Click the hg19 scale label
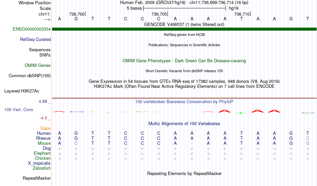The image size is (317, 186). [234, 8]
